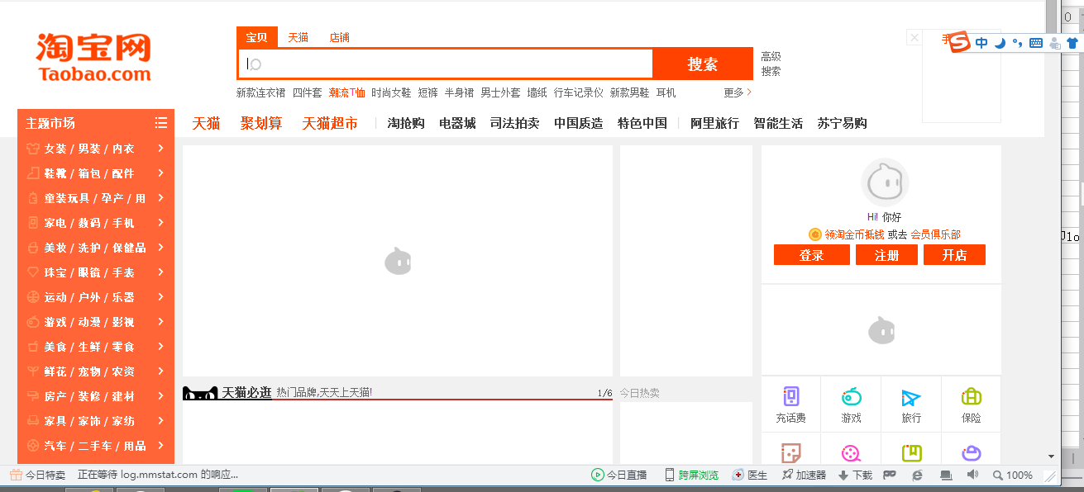Expand 美食 / 生鲜 / 零食 category arrow

pos(161,347)
